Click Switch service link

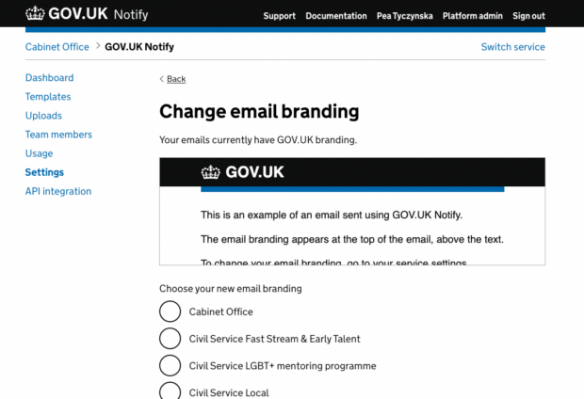pyautogui.click(x=512, y=47)
